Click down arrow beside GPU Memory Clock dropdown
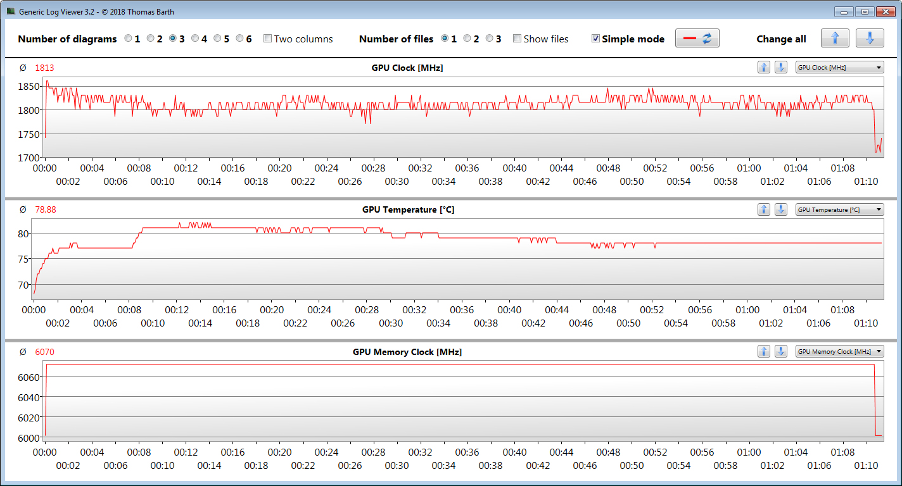The width and height of the screenshot is (902, 486). pyautogui.click(x=781, y=351)
